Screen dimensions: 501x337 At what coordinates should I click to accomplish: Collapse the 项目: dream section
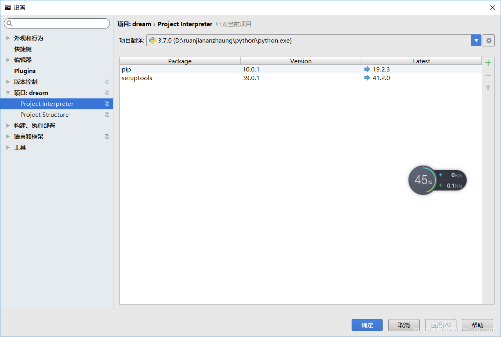[x=8, y=93]
